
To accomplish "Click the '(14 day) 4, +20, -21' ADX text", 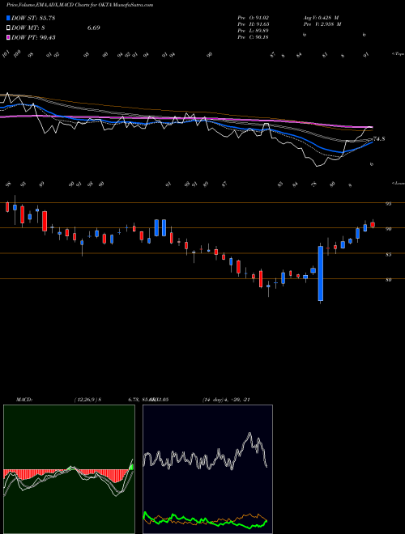I will [226, 400].
